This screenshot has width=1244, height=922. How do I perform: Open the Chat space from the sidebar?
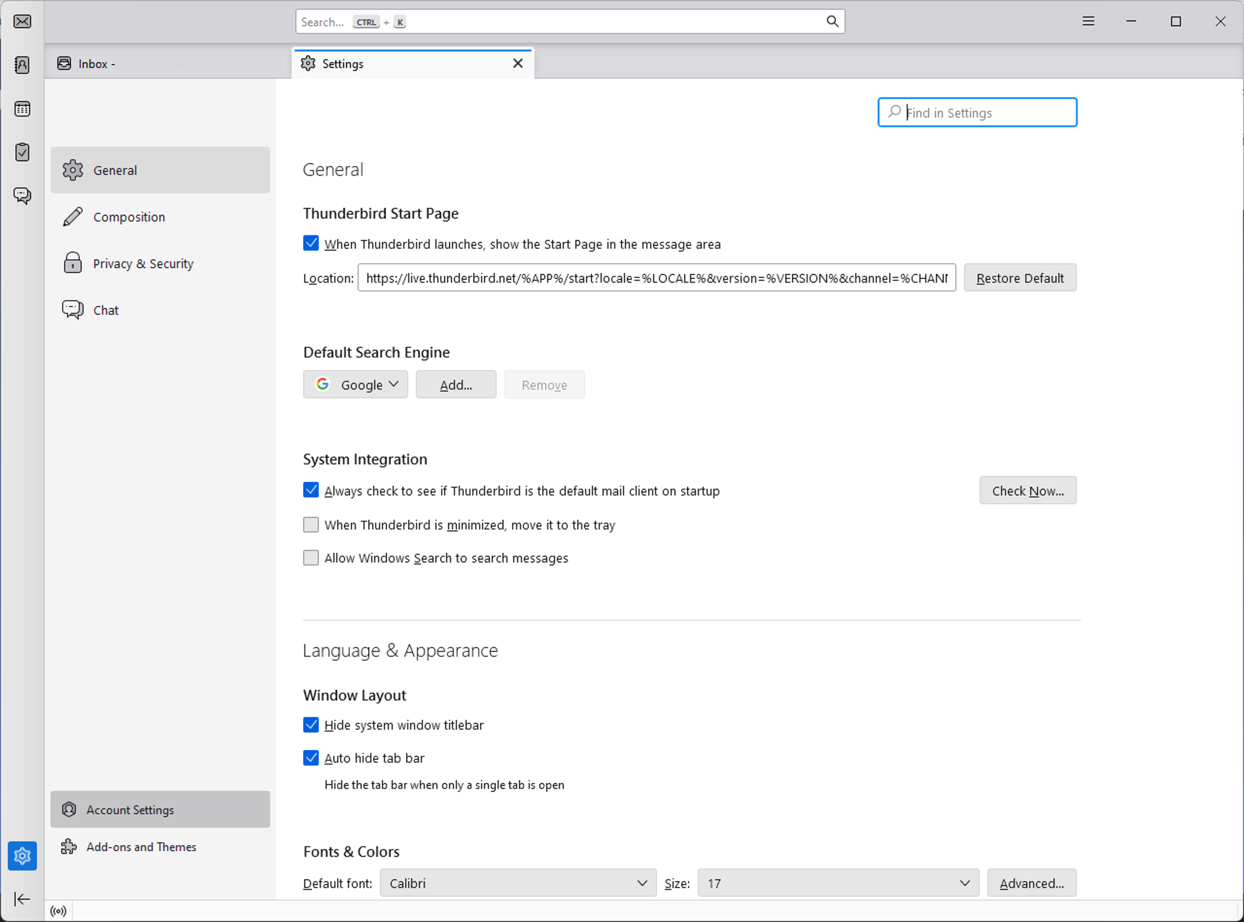22,195
